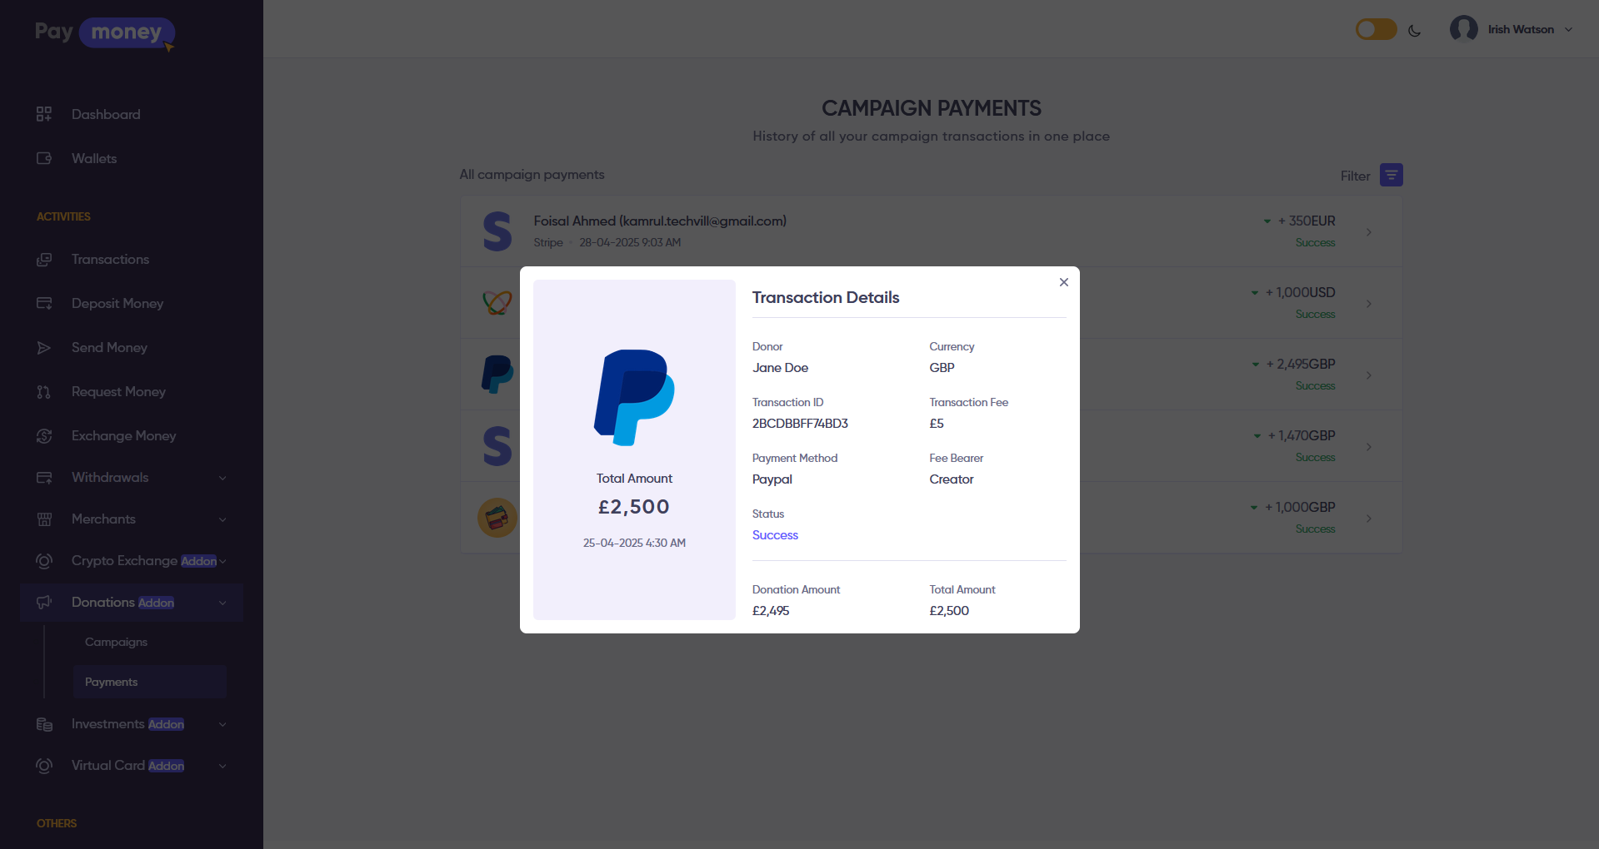The image size is (1599, 849).
Task: Click the moon theme icon
Action: click(1414, 31)
